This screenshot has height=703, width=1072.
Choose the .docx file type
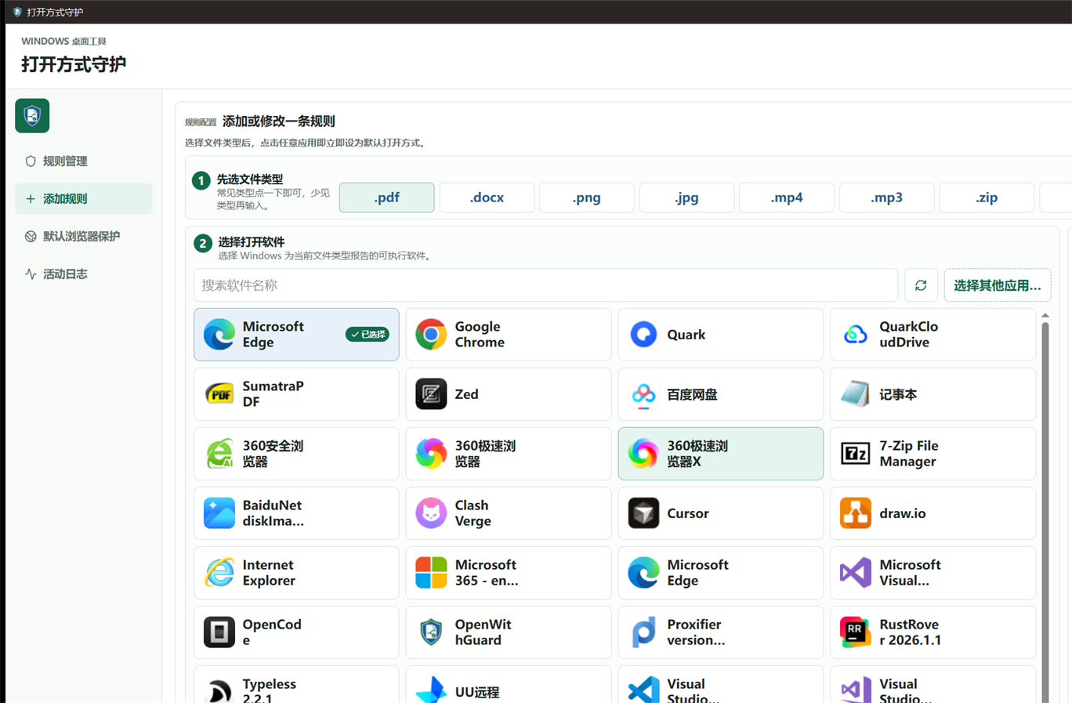pyautogui.click(x=487, y=197)
